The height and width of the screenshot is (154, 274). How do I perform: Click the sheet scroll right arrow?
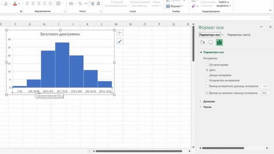[x=190, y=151]
